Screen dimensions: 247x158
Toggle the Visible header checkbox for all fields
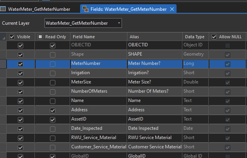point(12,37)
